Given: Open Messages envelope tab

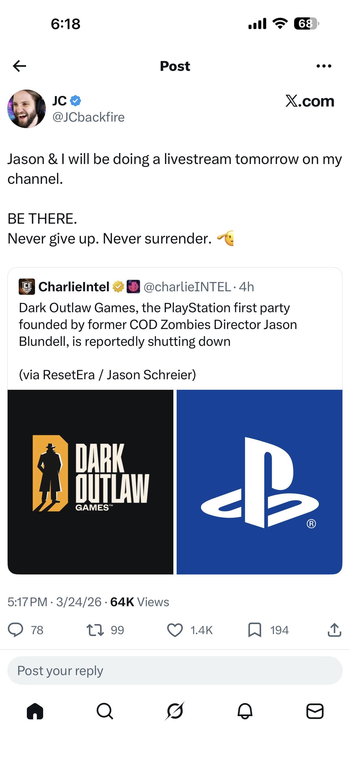Looking at the screenshot, I should [x=315, y=711].
